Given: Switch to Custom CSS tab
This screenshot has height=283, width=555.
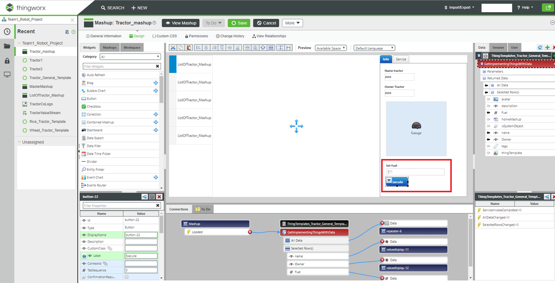Looking at the screenshot, I should click(x=164, y=36).
